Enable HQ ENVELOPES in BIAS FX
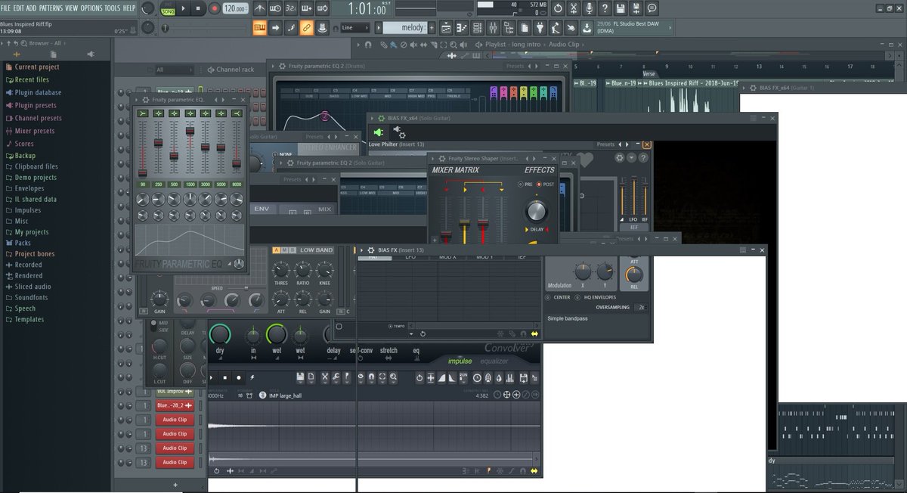 tap(577, 297)
